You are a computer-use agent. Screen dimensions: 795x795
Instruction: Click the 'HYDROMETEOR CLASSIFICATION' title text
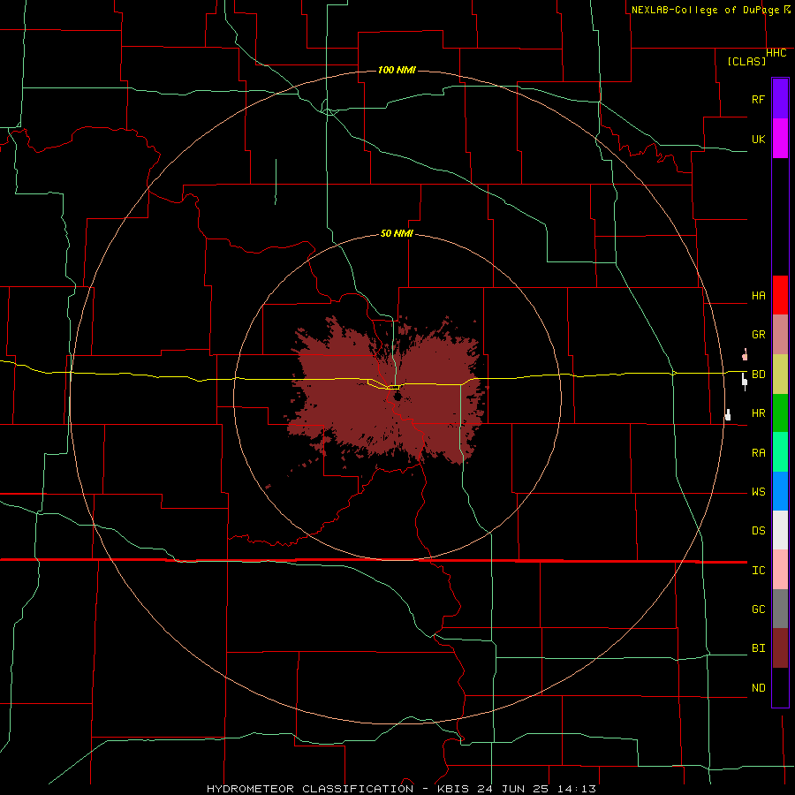pos(310,789)
